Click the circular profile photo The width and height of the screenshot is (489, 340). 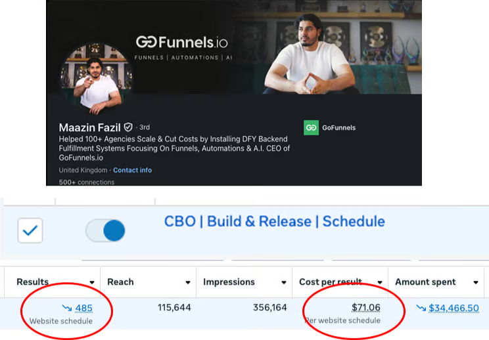97,79
